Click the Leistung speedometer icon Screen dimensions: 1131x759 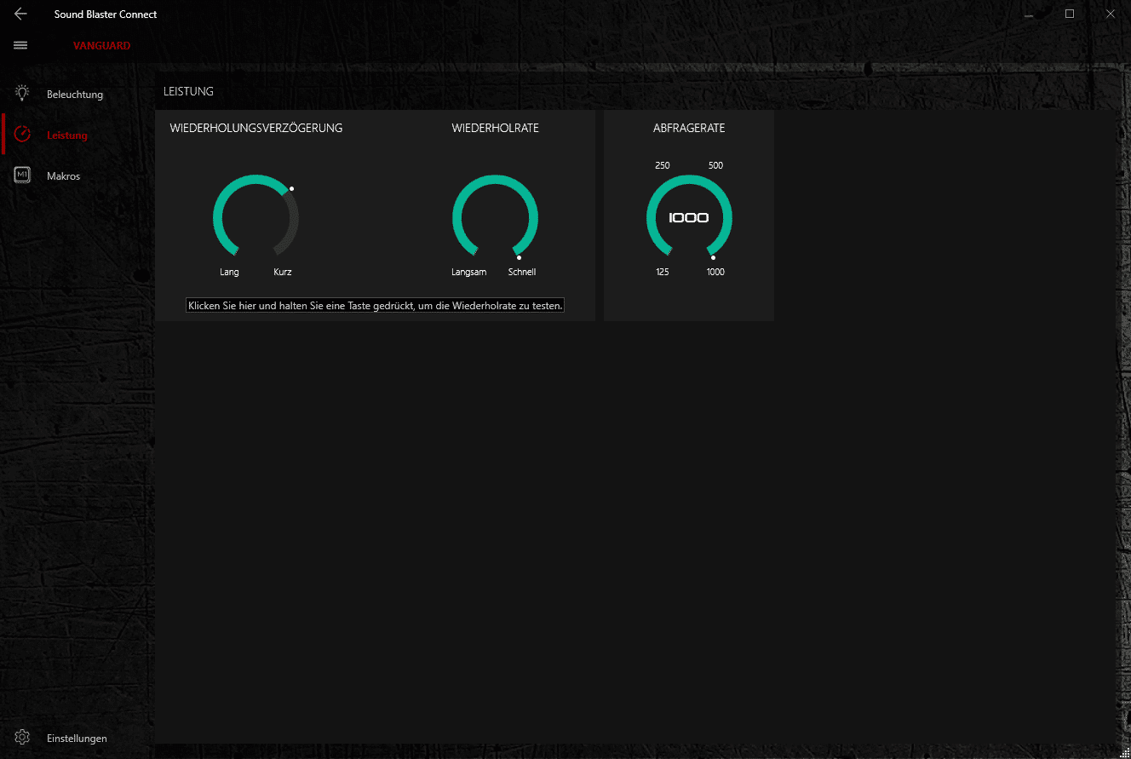(x=22, y=135)
